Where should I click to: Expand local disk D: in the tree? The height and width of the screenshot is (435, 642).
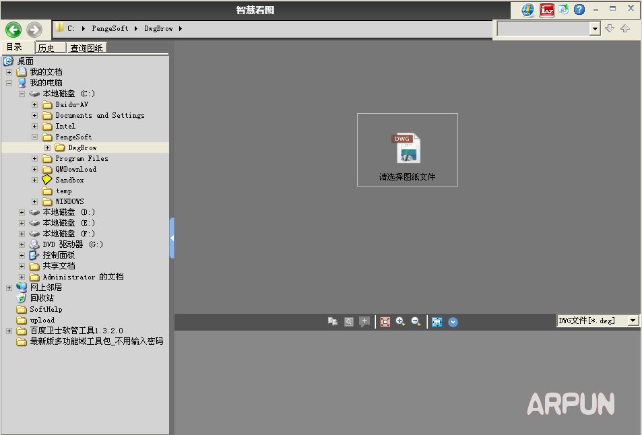click(x=22, y=212)
